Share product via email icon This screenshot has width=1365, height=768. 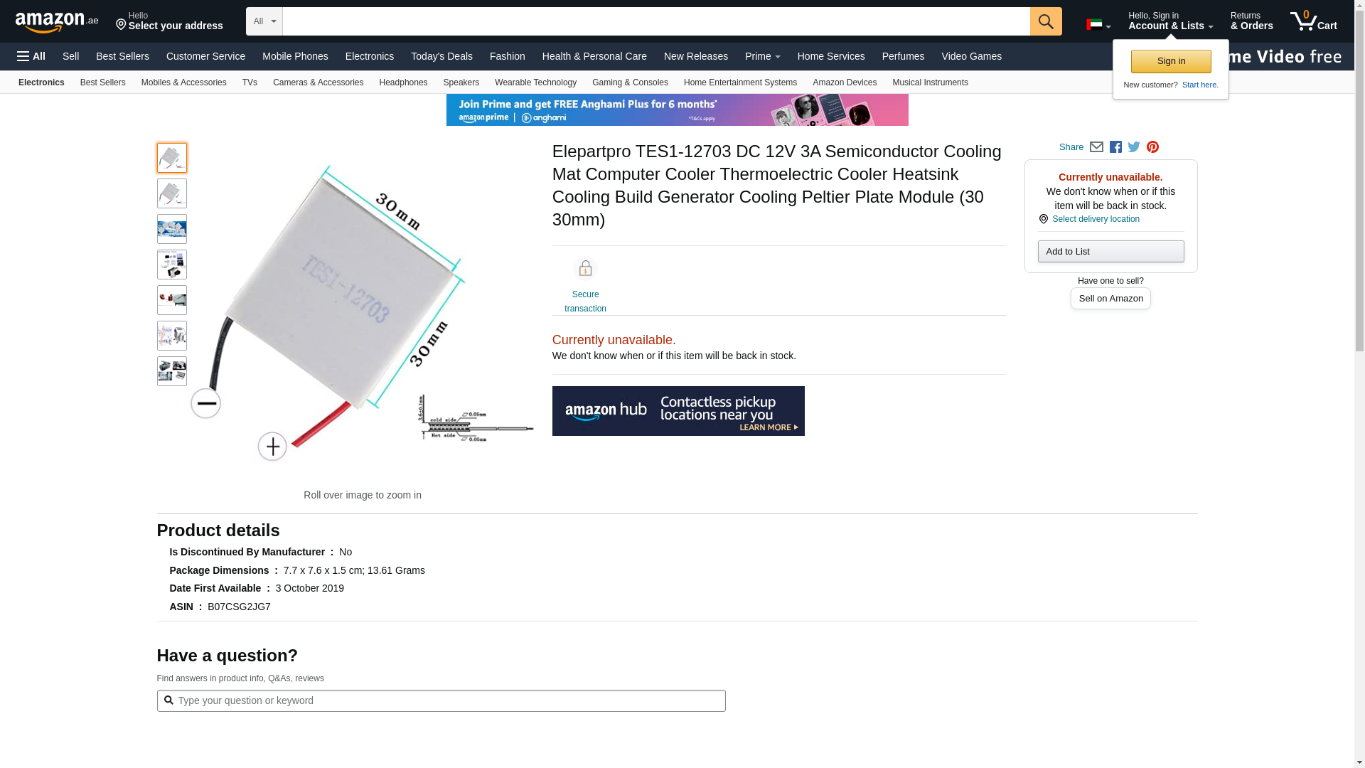point(1096,147)
